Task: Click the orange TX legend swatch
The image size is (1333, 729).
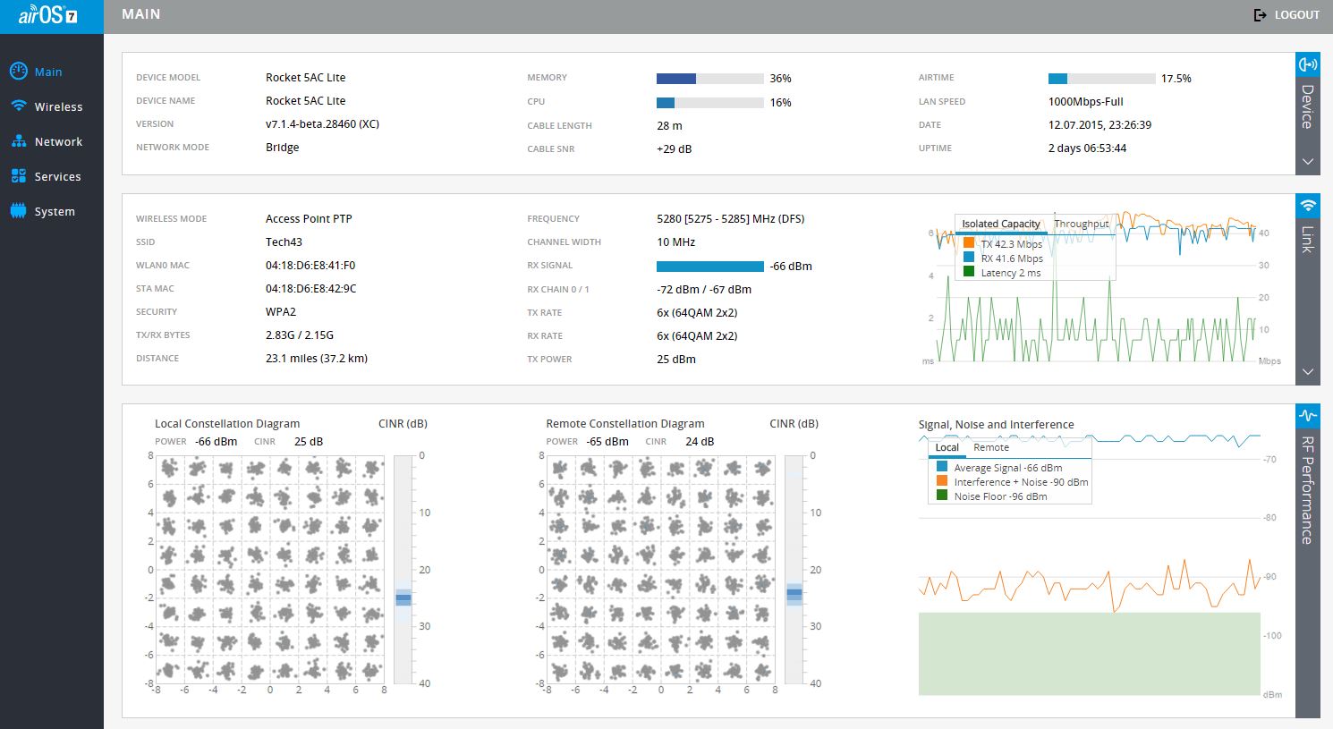Action: [x=969, y=243]
